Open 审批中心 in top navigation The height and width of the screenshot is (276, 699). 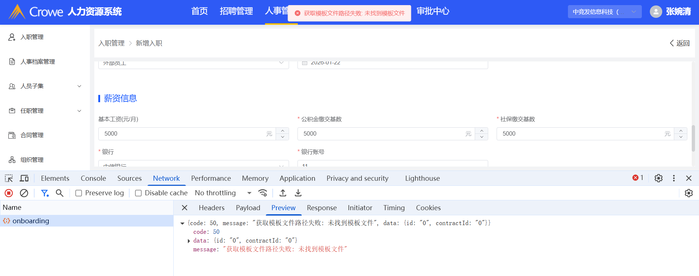point(433,11)
